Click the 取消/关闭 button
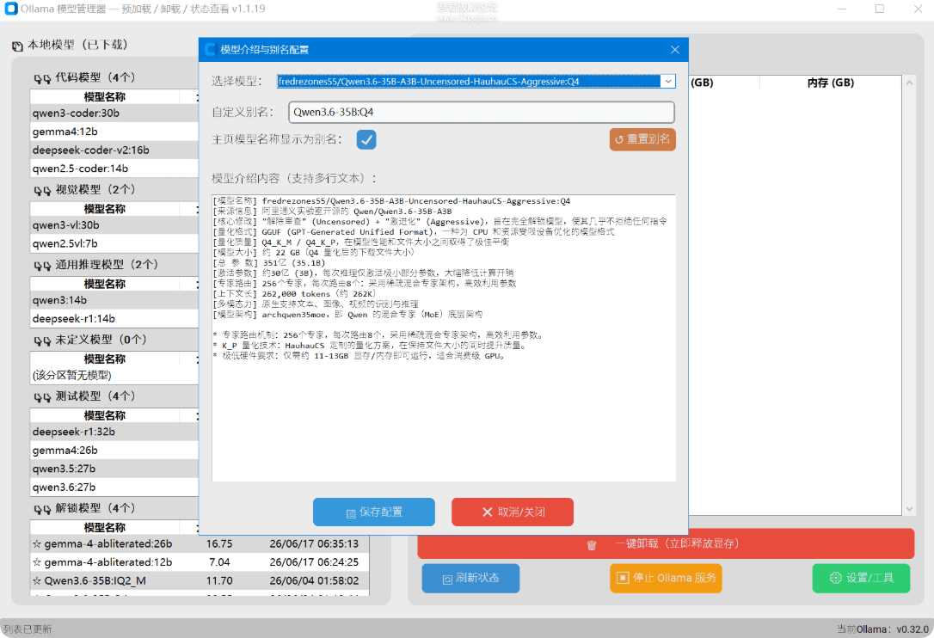Image resolution: width=934 pixels, height=638 pixels. click(513, 512)
